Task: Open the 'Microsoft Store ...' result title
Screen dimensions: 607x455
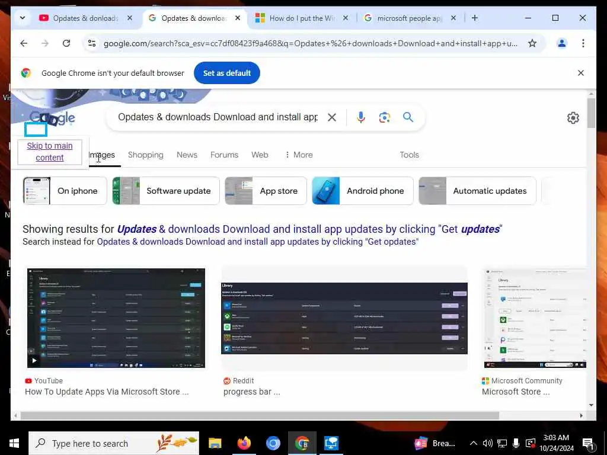Action: 516,392
